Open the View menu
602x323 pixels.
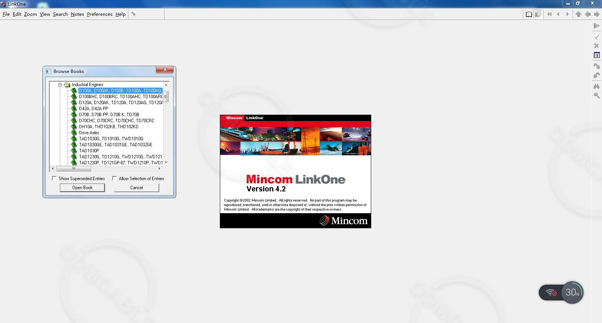click(45, 14)
